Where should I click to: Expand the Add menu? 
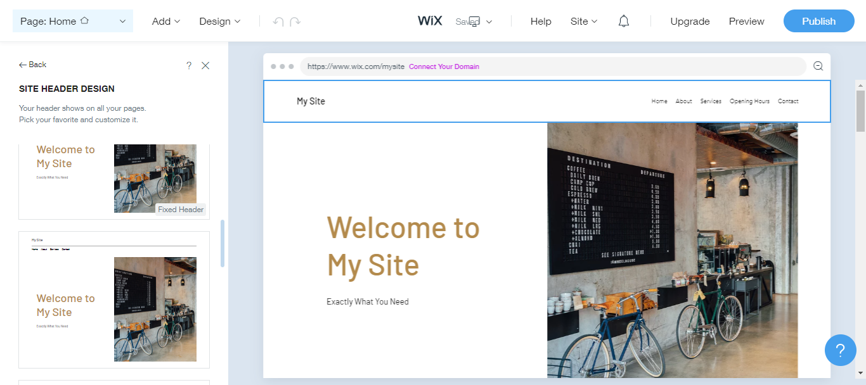point(166,21)
